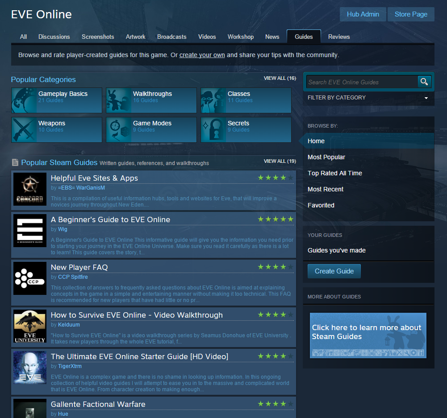Open The Ultimate EVE Online Starter Guide title
Viewport: 447px width, 418px height.
139,356
